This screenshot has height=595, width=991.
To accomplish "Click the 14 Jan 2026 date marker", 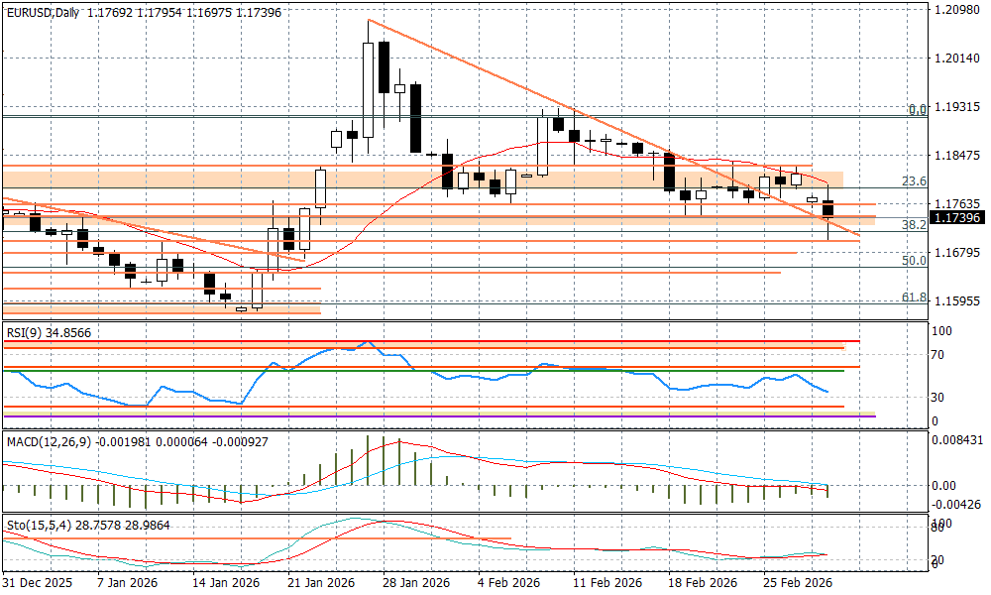I will click(x=227, y=583).
